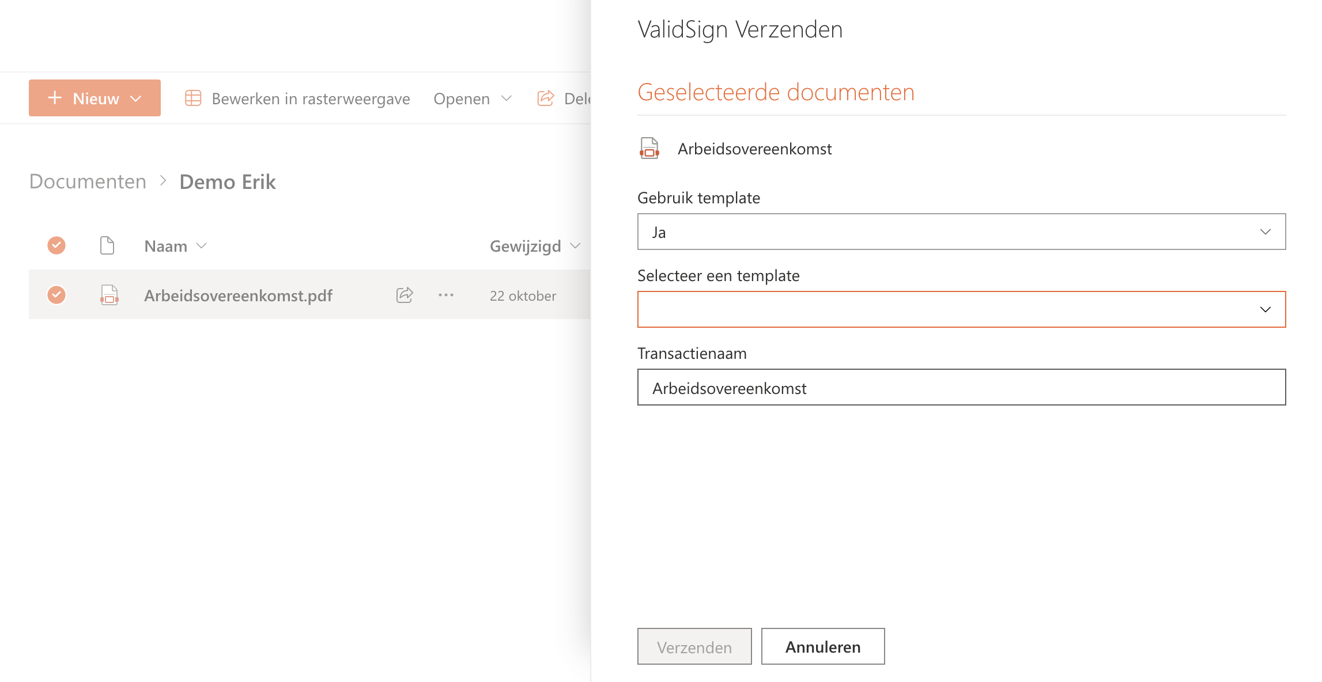Click the ValidSign Verzenden panel title
This screenshot has height=682, width=1322.
point(740,29)
